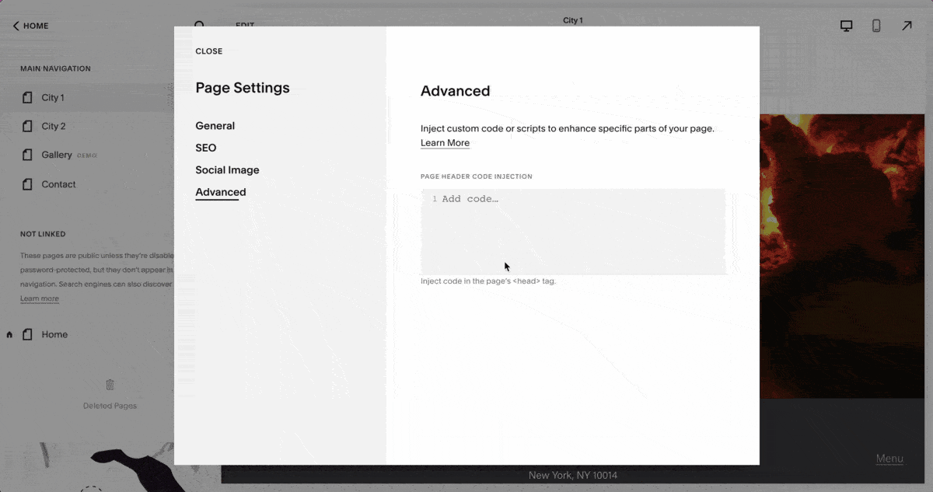Select the Home page in Not Linked
This screenshot has height=492, width=933.
click(x=54, y=335)
